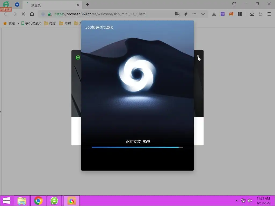Open the blue compass pinned tab
Viewport: 275px width, 206px height.
(17, 5)
